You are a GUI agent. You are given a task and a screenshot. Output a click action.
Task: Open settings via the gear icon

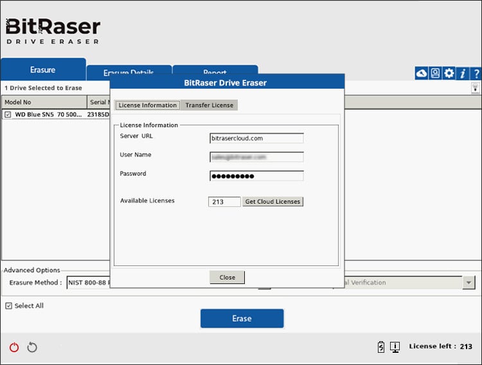(x=449, y=73)
